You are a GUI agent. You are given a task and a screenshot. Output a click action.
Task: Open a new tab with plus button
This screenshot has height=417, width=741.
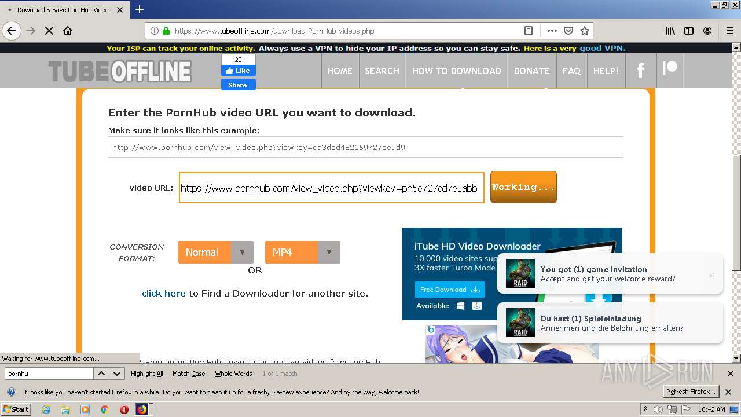click(140, 9)
